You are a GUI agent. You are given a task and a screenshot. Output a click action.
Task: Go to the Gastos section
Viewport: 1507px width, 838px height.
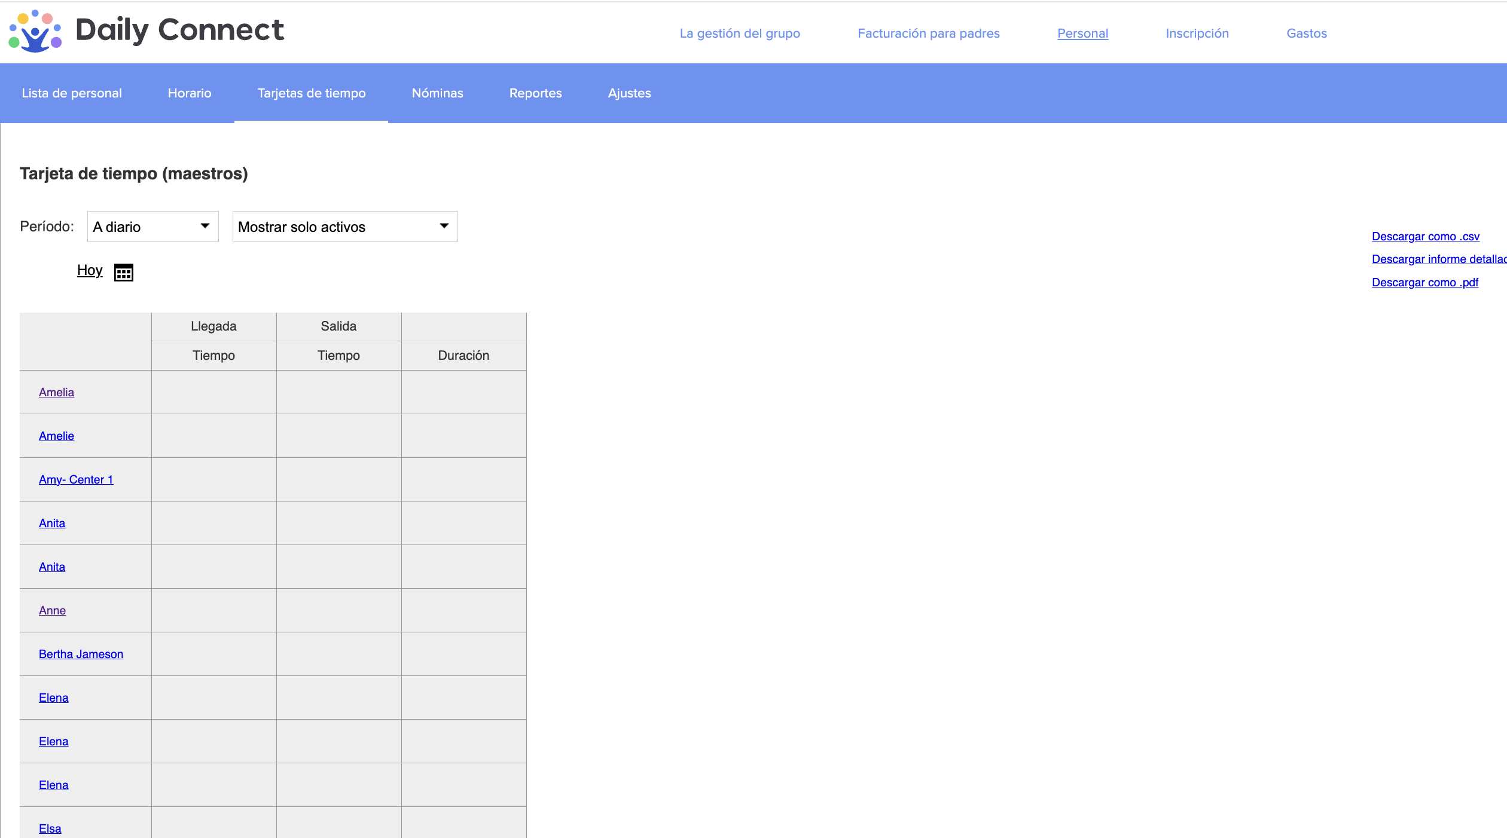pyautogui.click(x=1306, y=33)
